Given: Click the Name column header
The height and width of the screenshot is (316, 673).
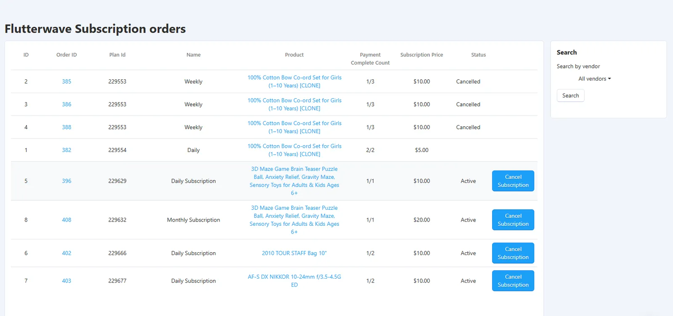Looking at the screenshot, I should click(193, 55).
